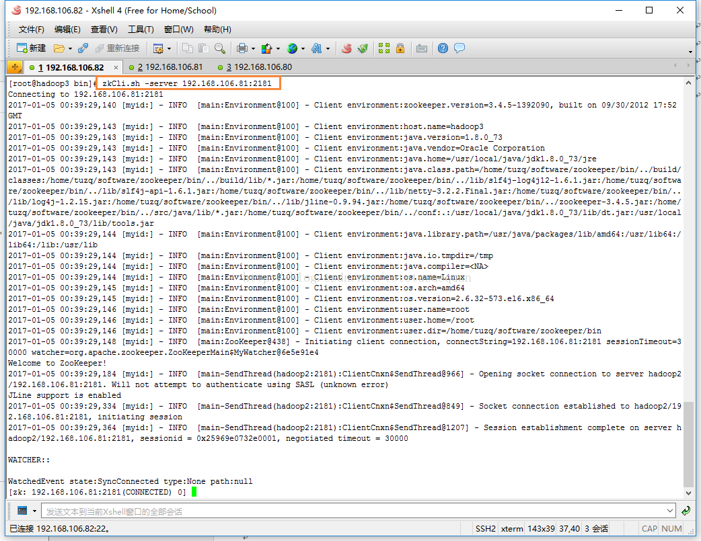Image resolution: width=701 pixels, height=541 pixels.
Task: Click the open folder toolbar icon
Action: click(x=59, y=48)
